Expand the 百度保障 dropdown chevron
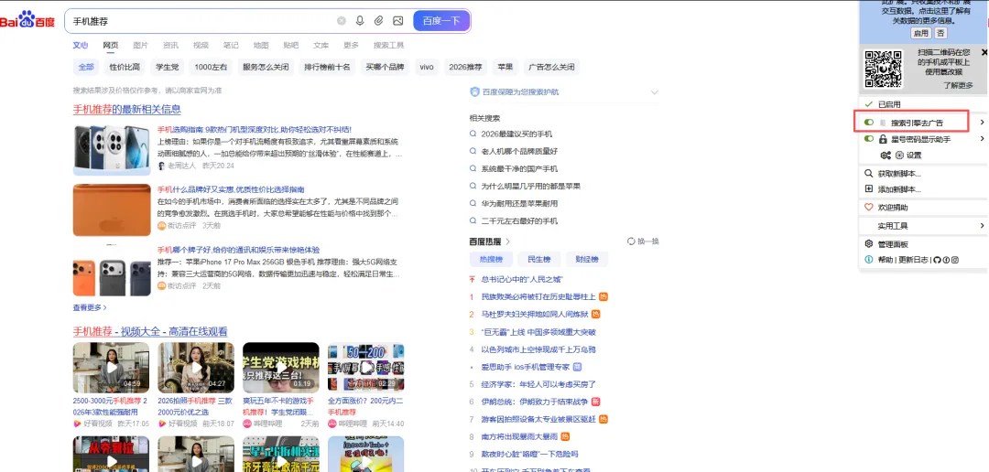Image resolution: width=989 pixels, height=472 pixels. [654, 92]
